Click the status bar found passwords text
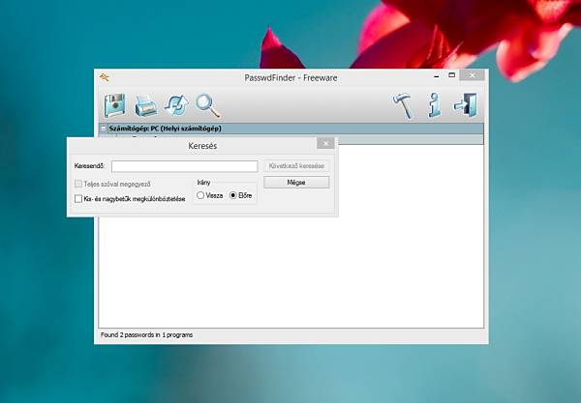Image resolution: width=581 pixels, height=403 pixels. [x=147, y=335]
